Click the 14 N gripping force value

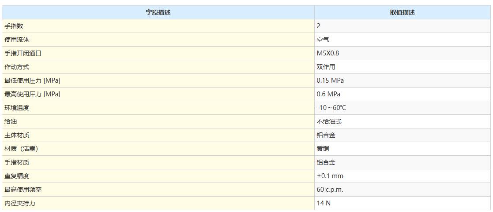coord(324,203)
